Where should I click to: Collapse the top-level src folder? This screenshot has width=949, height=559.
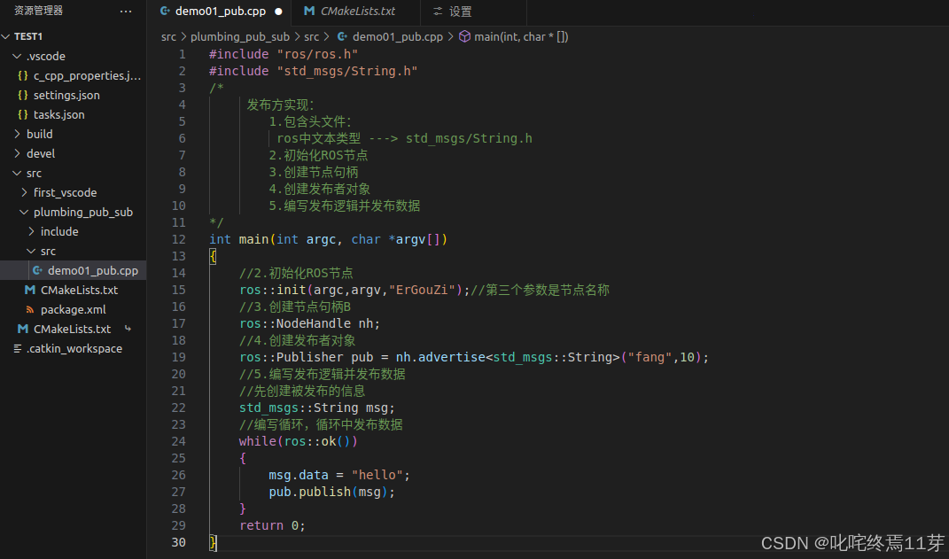(x=17, y=173)
